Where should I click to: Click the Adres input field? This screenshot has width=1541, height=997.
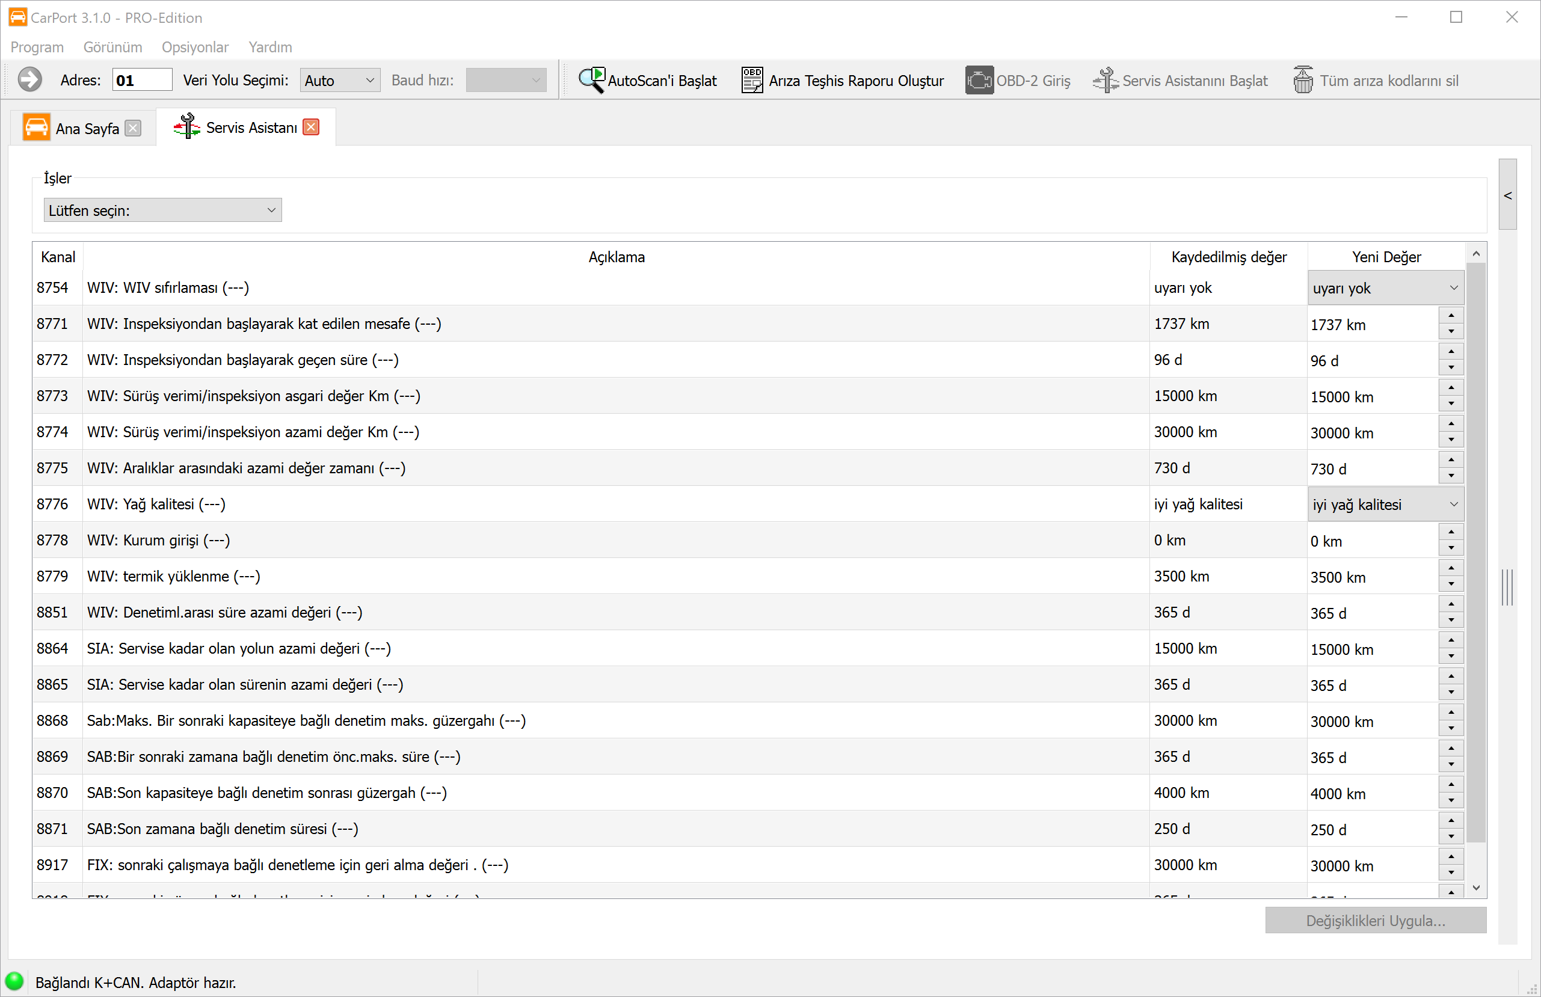[x=142, y=81]
